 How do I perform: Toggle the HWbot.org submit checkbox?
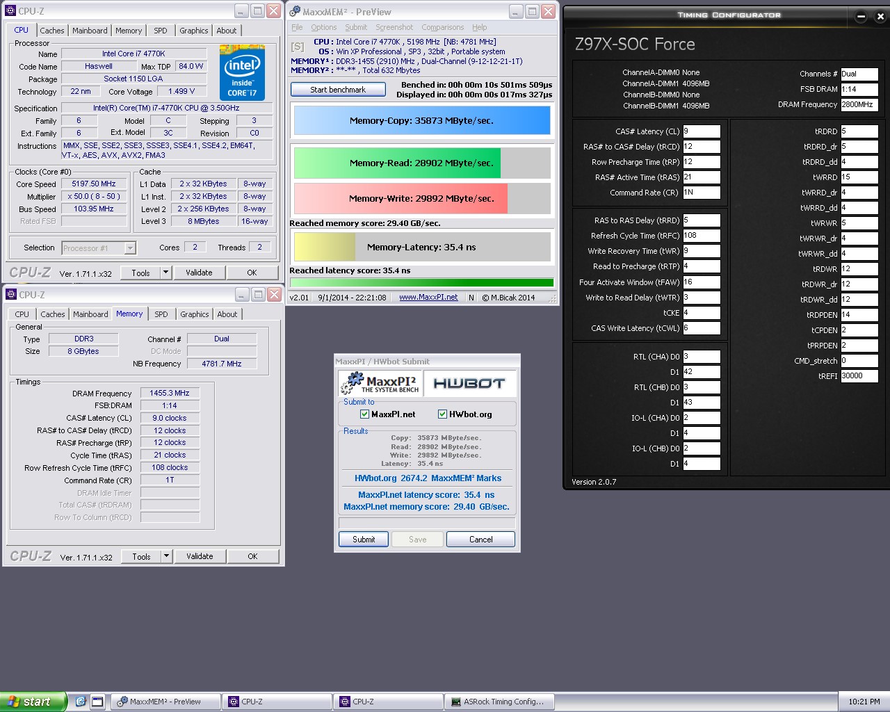click(442, 414)
